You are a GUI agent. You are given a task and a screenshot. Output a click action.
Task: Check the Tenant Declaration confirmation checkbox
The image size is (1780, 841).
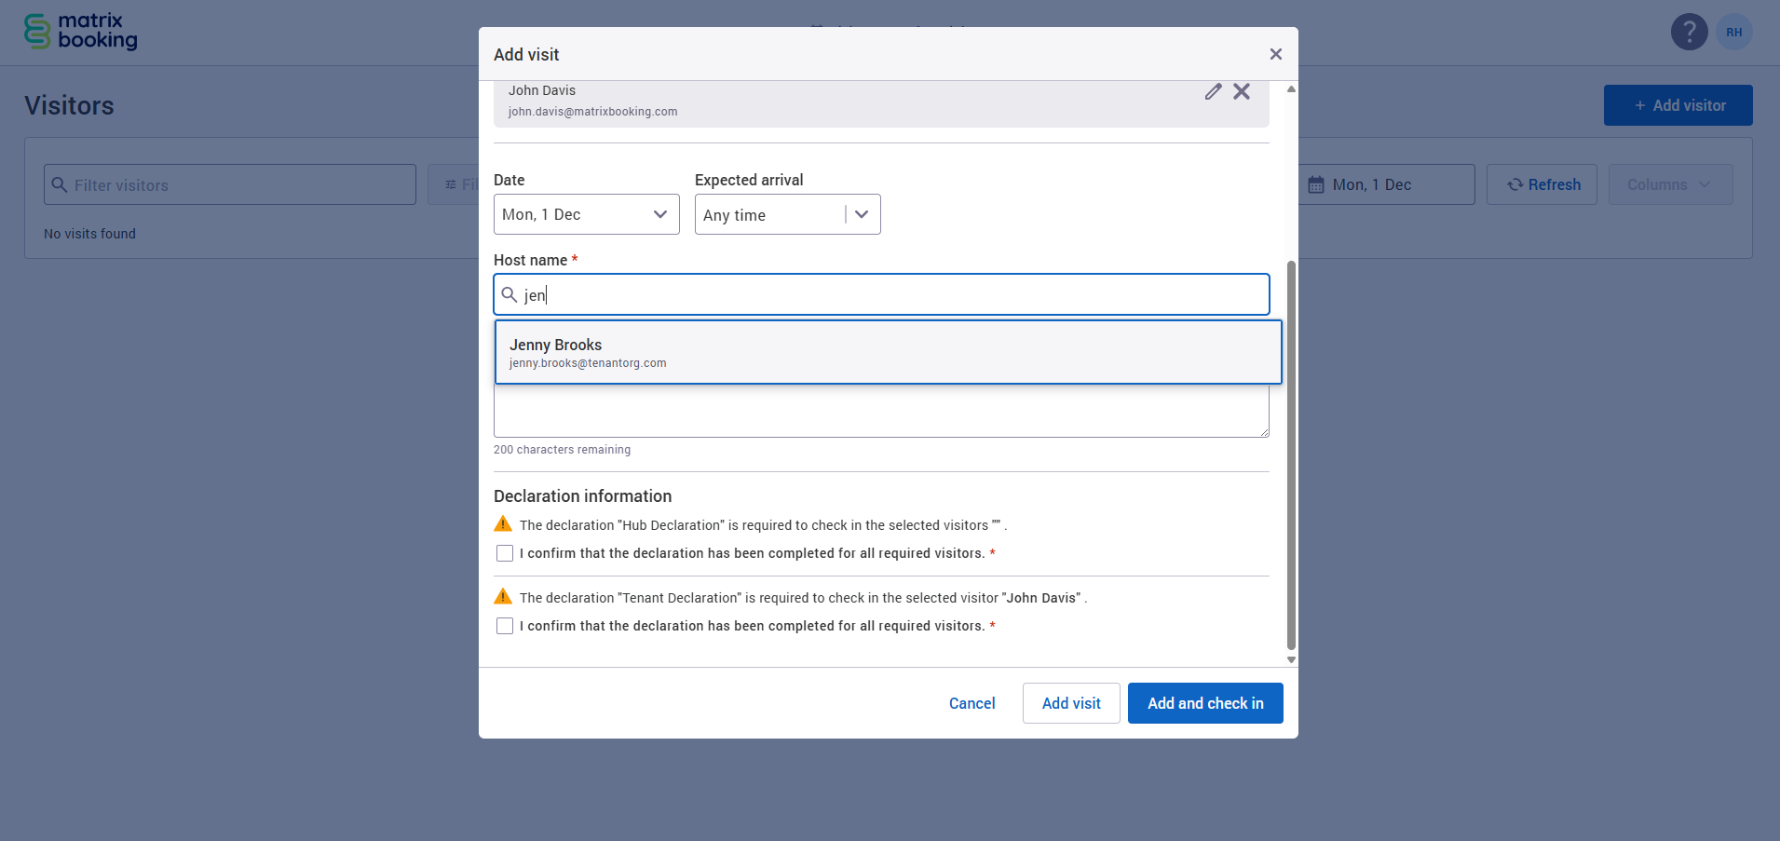point(504,625)
